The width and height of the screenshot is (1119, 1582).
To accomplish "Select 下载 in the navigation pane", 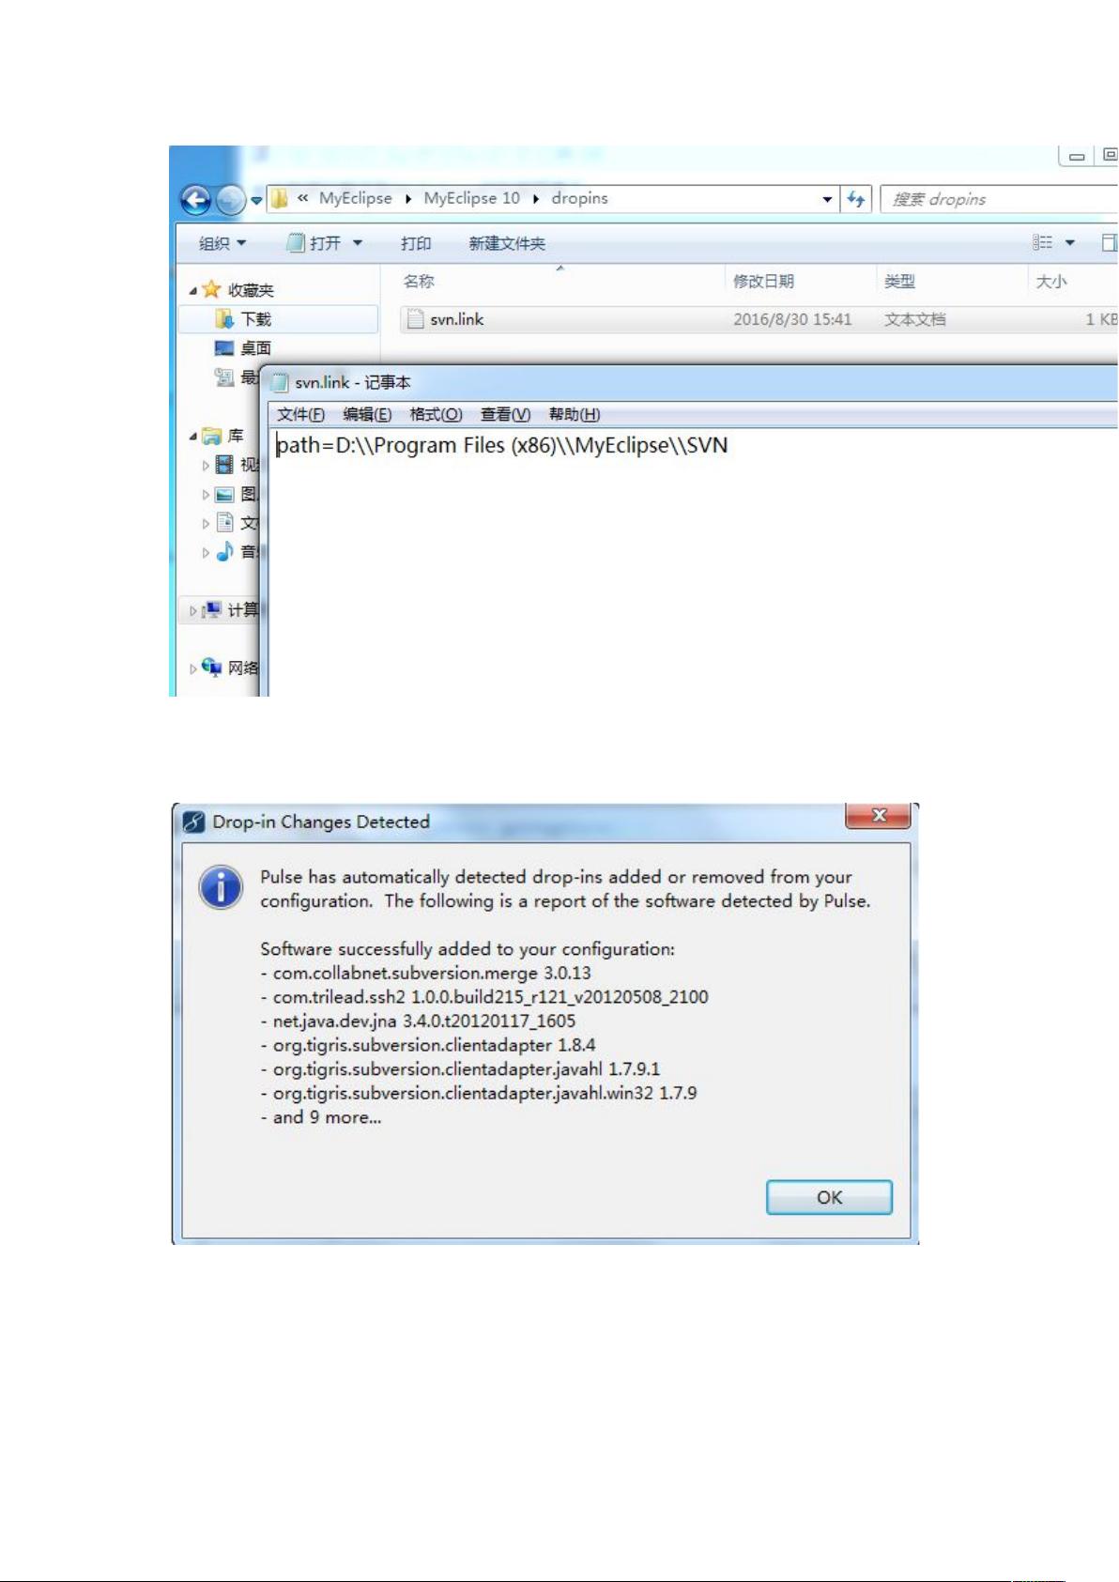I will click(x=255, y=319).
